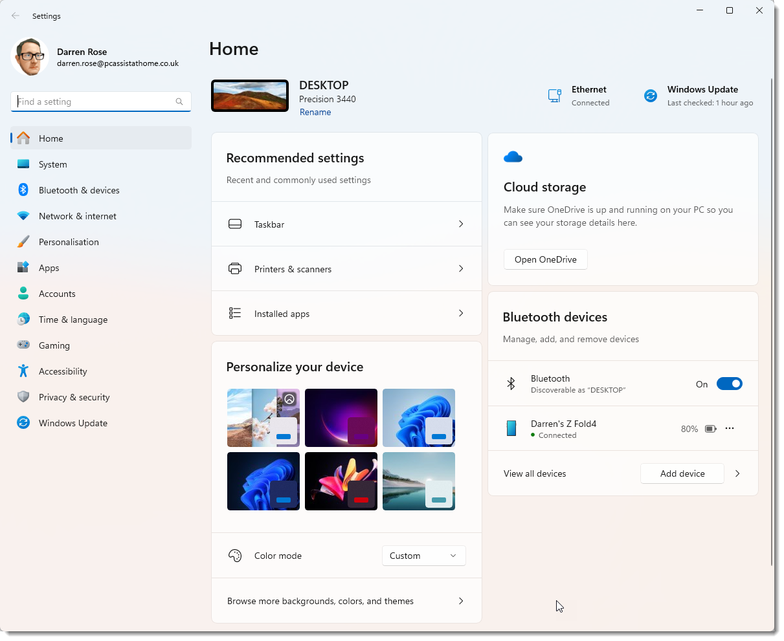Open the search magnifier in Find a setting
The image size is (784, 641).
(x=179, y=102)
